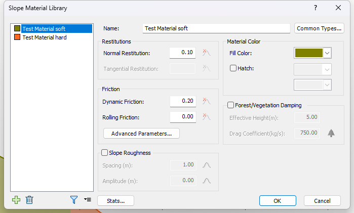Open Advanced Parameters dialog
Image resolution: width=354 pixels, height=213 pixels.
tap(141, 134)
